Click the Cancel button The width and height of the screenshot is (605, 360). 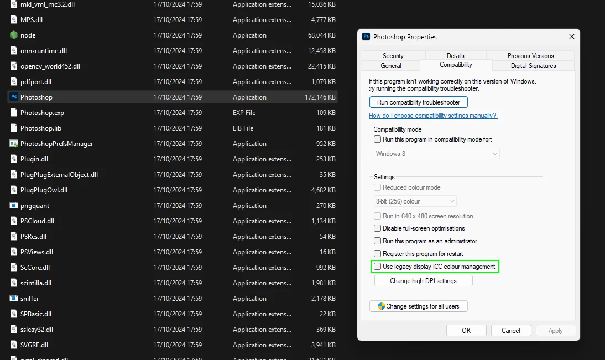click(x=511, y=330)
